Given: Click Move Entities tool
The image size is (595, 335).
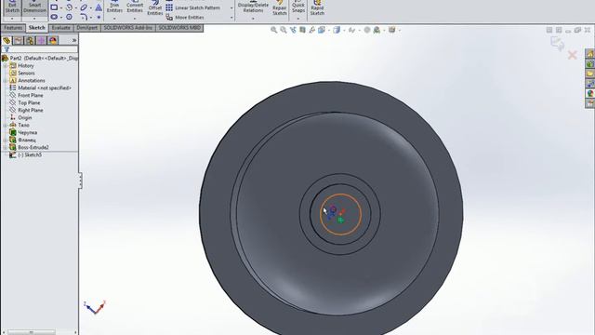Looking at the screenshot, I should click(185, 18).
